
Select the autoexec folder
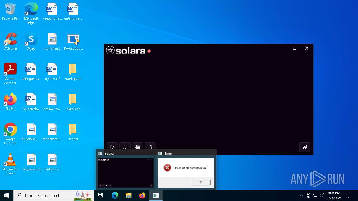point(73,102)
